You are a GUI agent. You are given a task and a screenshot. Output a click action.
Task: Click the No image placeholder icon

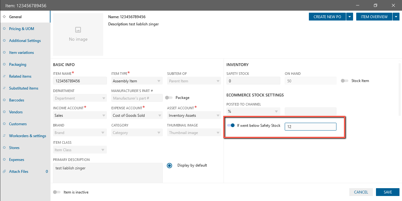pyautogui.click(x=78, y=30)
